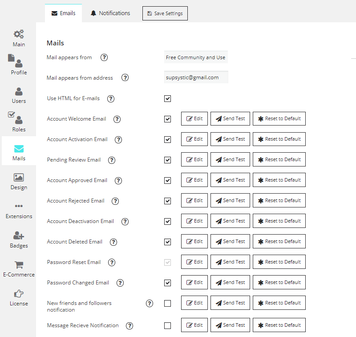Reset Pending Review Email to default
Viewport: 356px width, 337px height.
[279, 159]
